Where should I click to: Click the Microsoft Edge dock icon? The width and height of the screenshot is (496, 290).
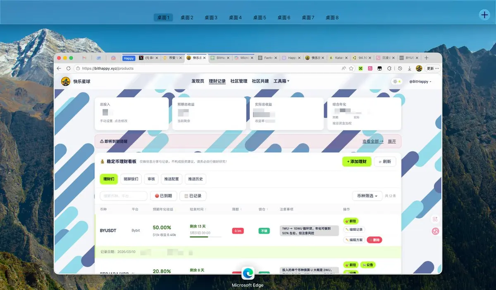(248, 273)
